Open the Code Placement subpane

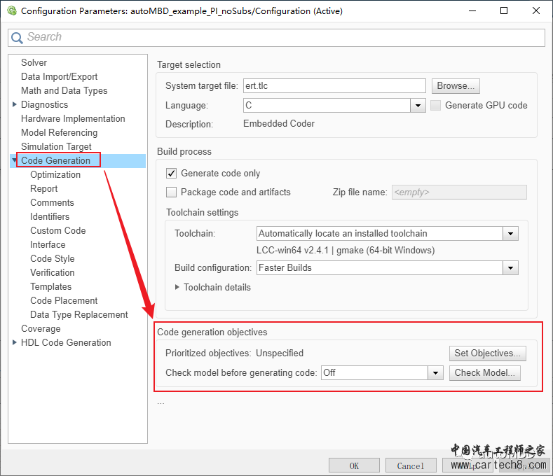[64, 300]
